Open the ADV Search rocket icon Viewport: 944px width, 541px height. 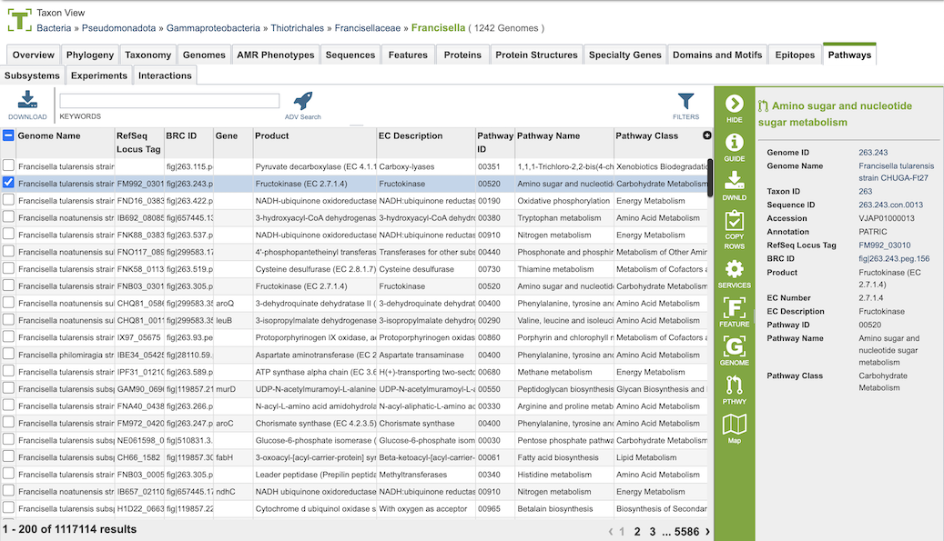click(303, 100)
